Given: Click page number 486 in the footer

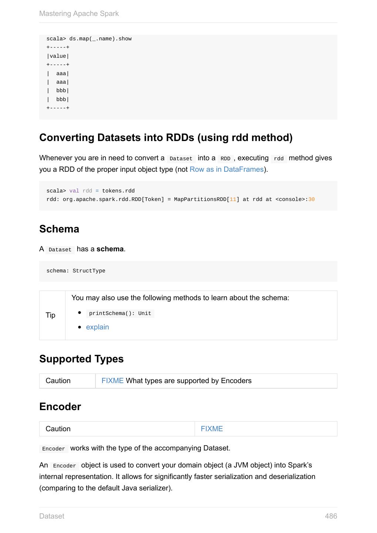Looking at the screenshot, I should (x=331, y=516).
